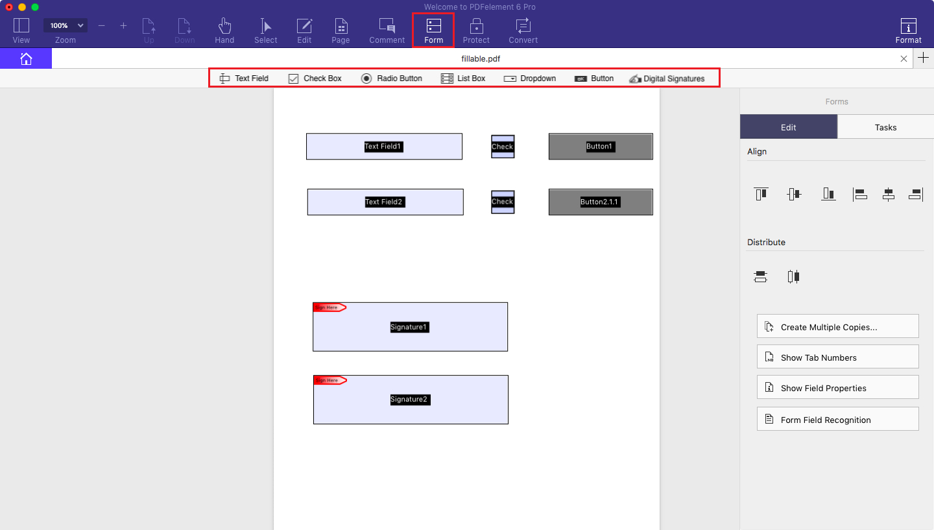
Task: Open the Zoom percentage dropdown
Action: click(65, 25)
